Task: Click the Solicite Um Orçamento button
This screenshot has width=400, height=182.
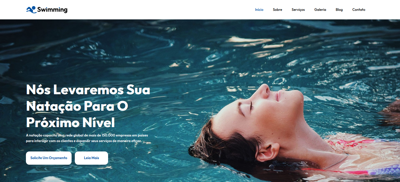Action: tap(49, 158)
